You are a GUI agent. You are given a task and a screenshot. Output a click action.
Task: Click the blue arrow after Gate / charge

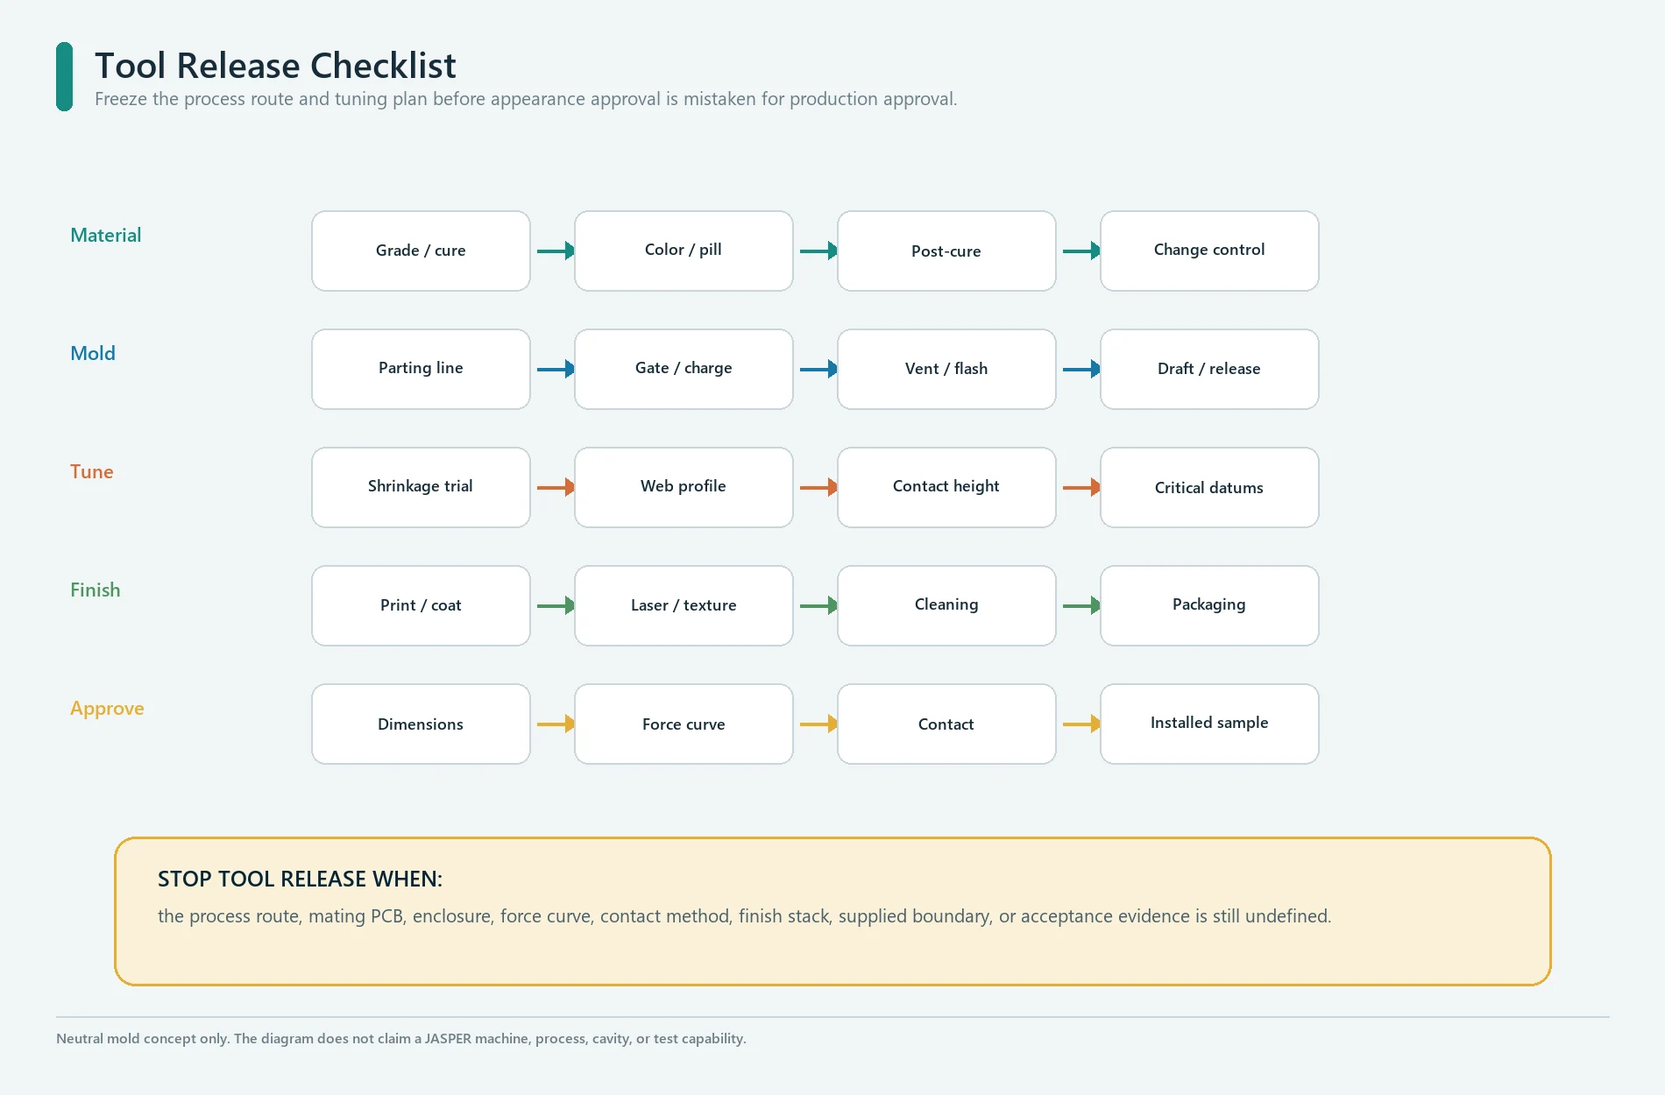[x=818, y=370]
